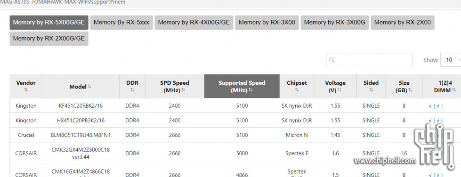The height and width of the screenshot is (177, 461).
Task: Select Memory by RX-5X00G/GE tab
Action: coord(49,23)
